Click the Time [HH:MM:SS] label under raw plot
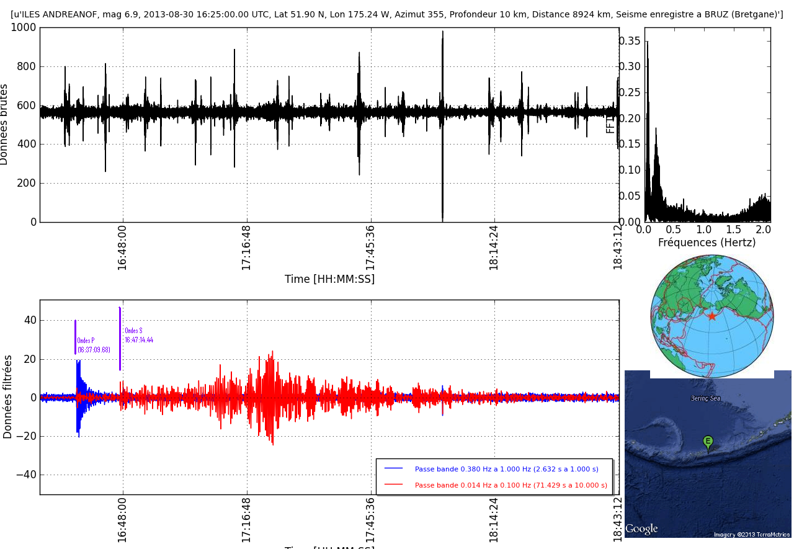This screenshot has height=549, width=794. 329,279
